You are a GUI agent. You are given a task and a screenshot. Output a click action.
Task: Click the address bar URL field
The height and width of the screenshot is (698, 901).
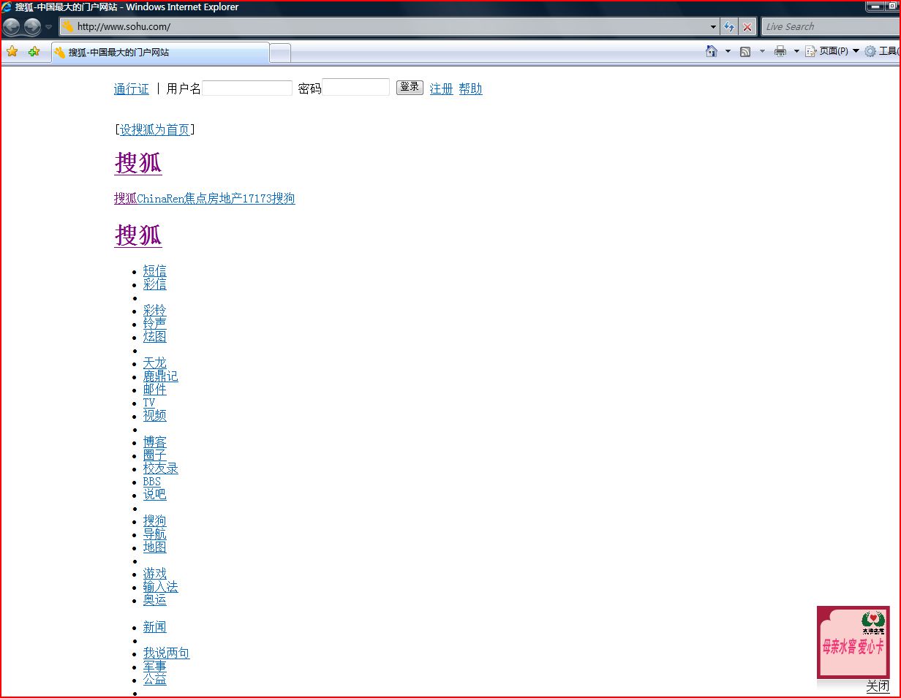388,26
